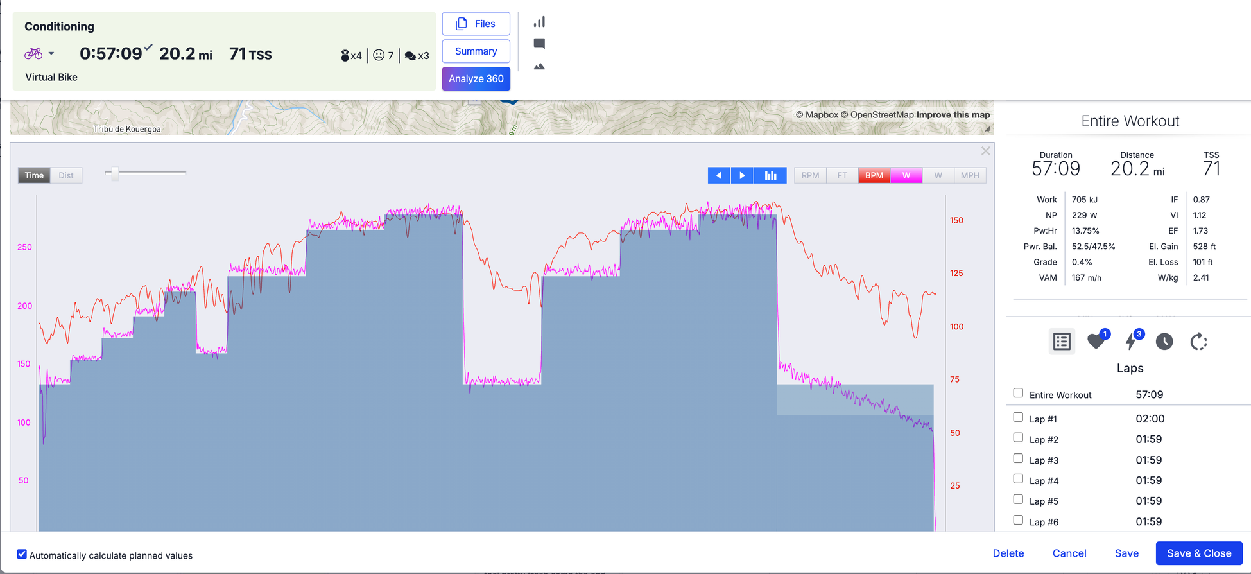Screen dimensions: 1251x574
Task: Click the chart smoothing slider handle
Action: point(115,173)
